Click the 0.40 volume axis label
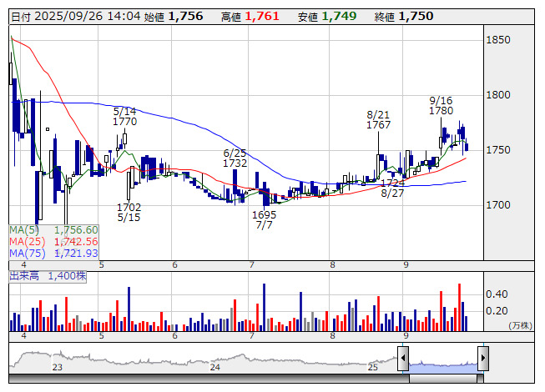The width and height of the screenshot is (545, 392). point(497,294)
